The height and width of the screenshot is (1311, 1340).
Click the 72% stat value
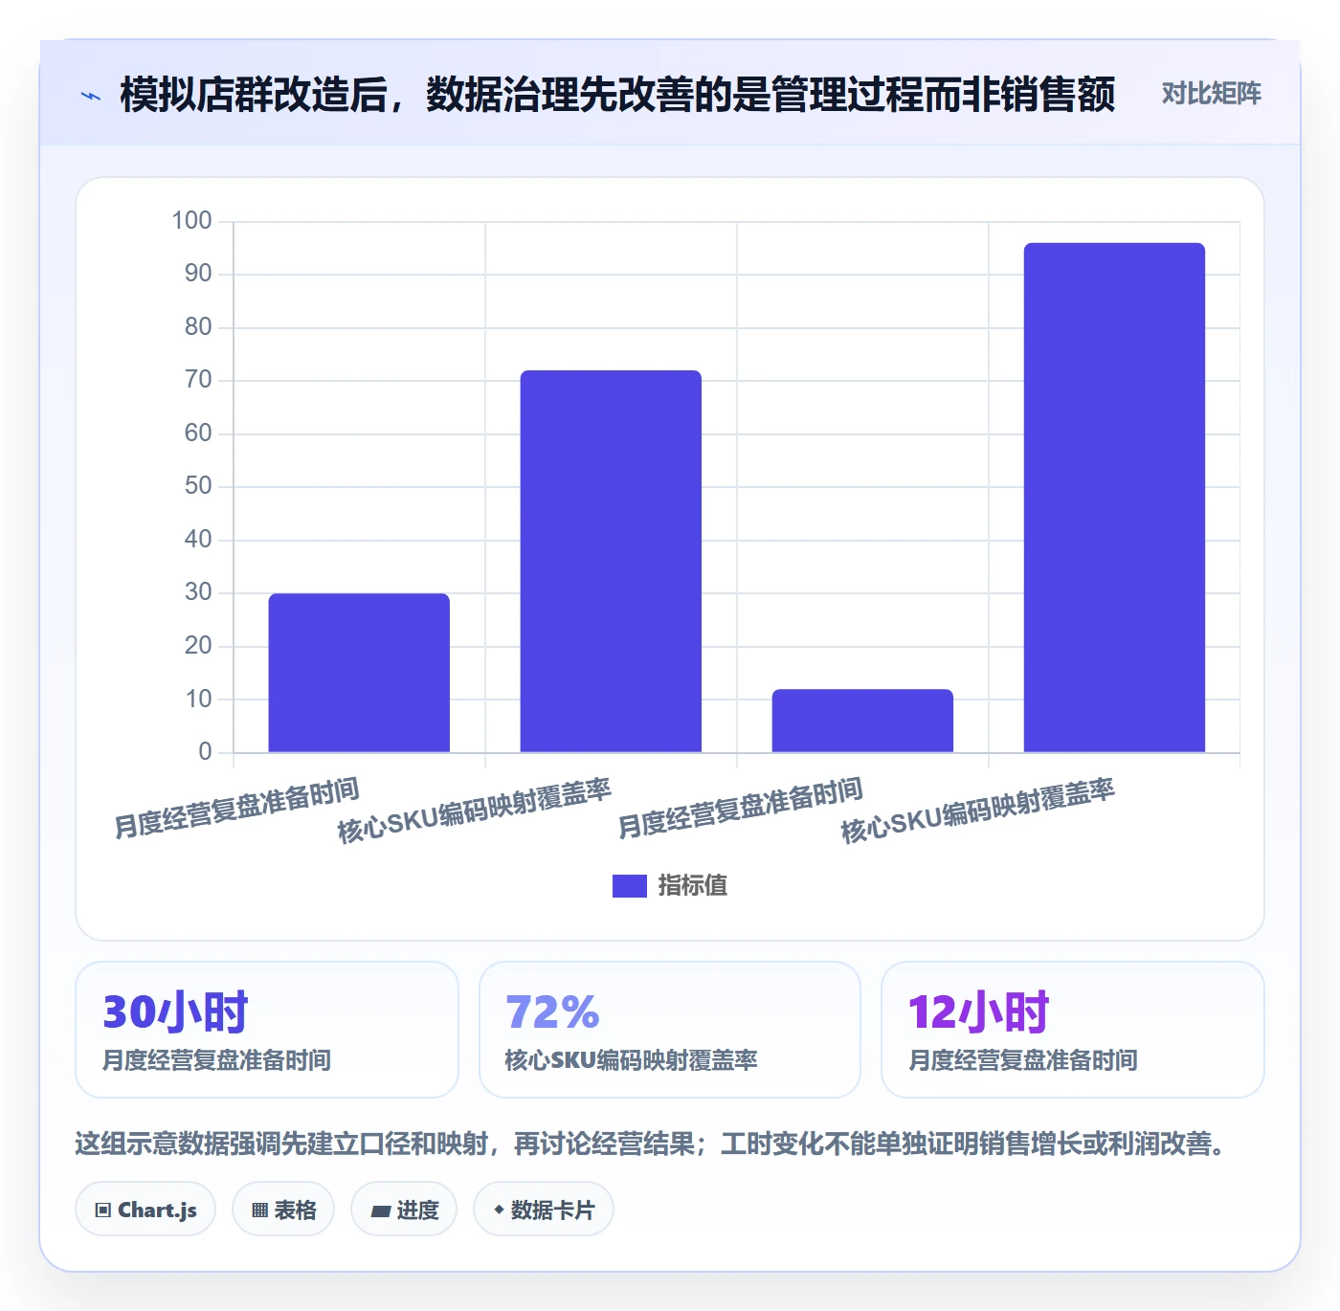coord(552,1012)
